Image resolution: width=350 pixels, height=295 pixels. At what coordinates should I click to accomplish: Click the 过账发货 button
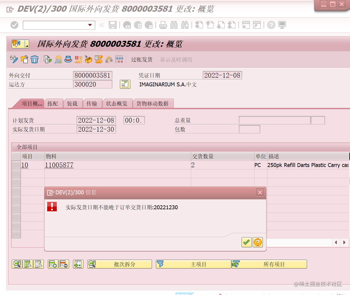point(142,59)
